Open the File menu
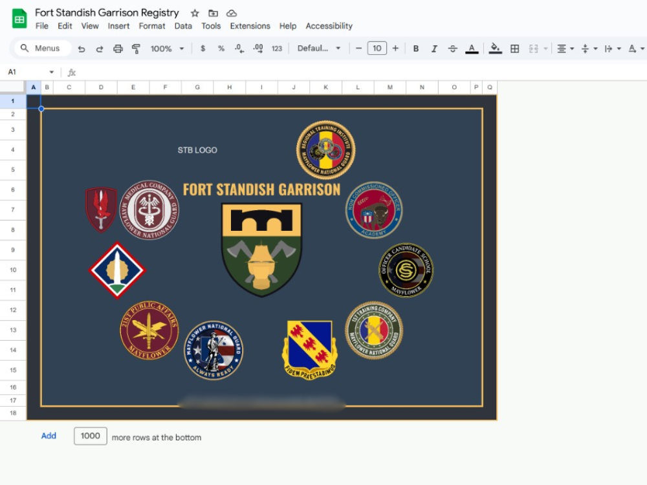This screenshot has width=647, height=485. (41, 26)
